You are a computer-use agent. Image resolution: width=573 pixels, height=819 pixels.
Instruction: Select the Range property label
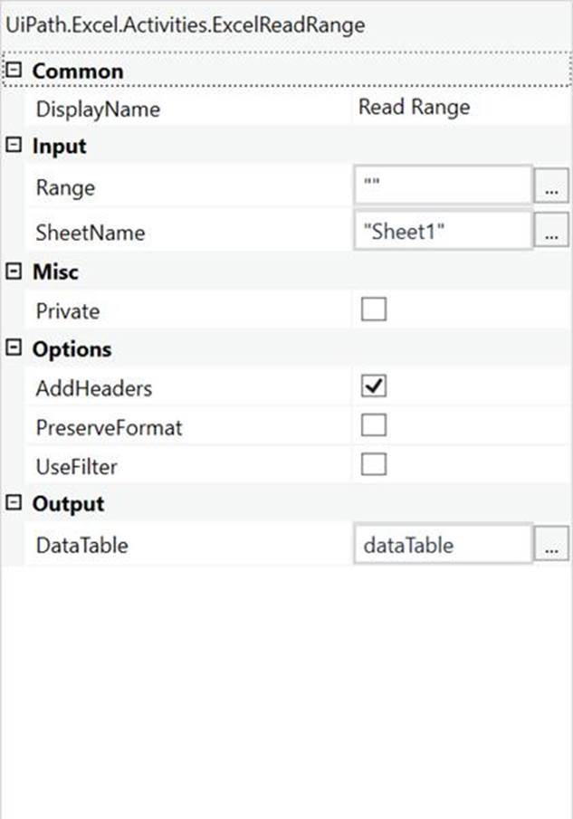[x=65, y=188]
